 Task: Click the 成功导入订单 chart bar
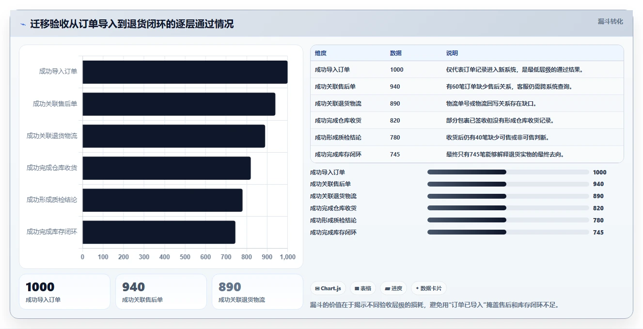click(185, 72)
